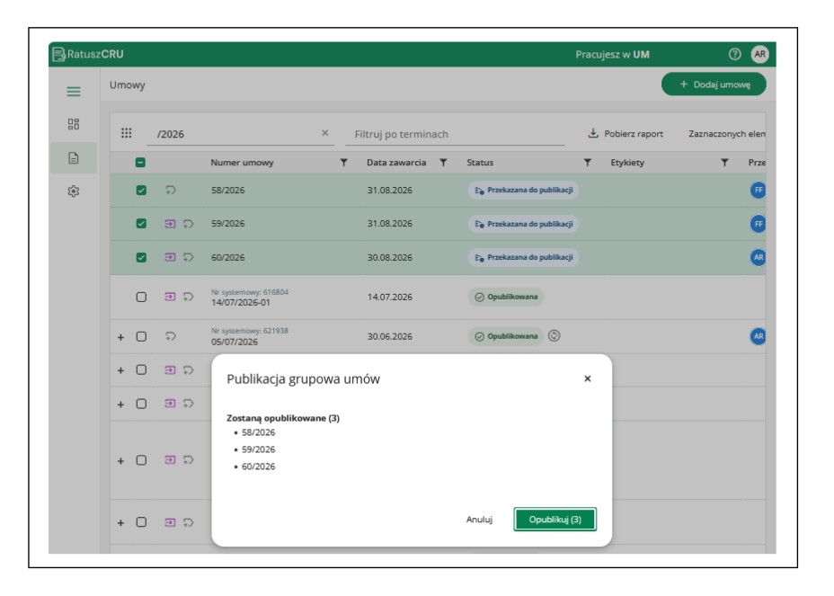Check the checkbox for contract 14/07/2026-01
The width and height of the screenshot is (834, 596).
click(141, 297)
